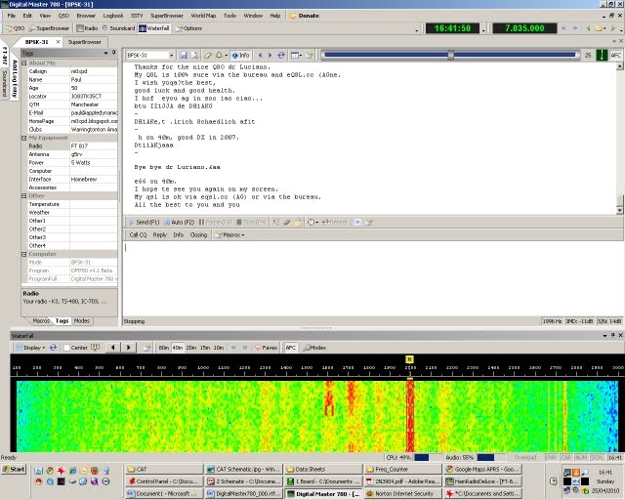Show Info in the receive toolbar

coord(241,56)
